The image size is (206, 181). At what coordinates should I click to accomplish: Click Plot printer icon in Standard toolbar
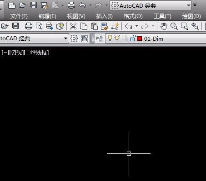click(29, 26)
